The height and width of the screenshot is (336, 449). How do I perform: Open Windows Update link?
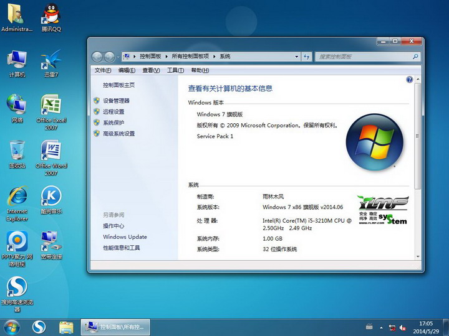point(125,237)
